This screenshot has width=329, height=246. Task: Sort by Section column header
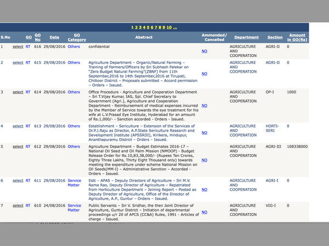[275, 38]
